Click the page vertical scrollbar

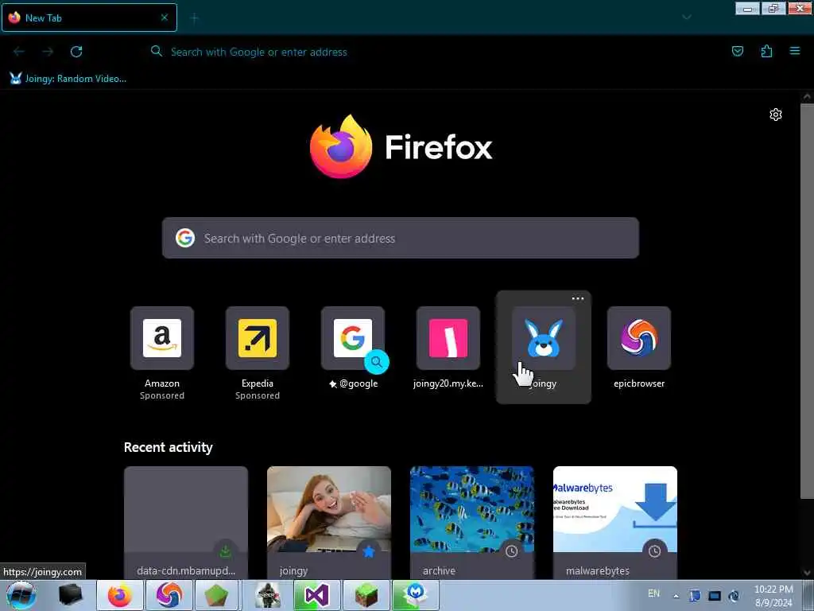pyautogui.click(x=807, y=300)
